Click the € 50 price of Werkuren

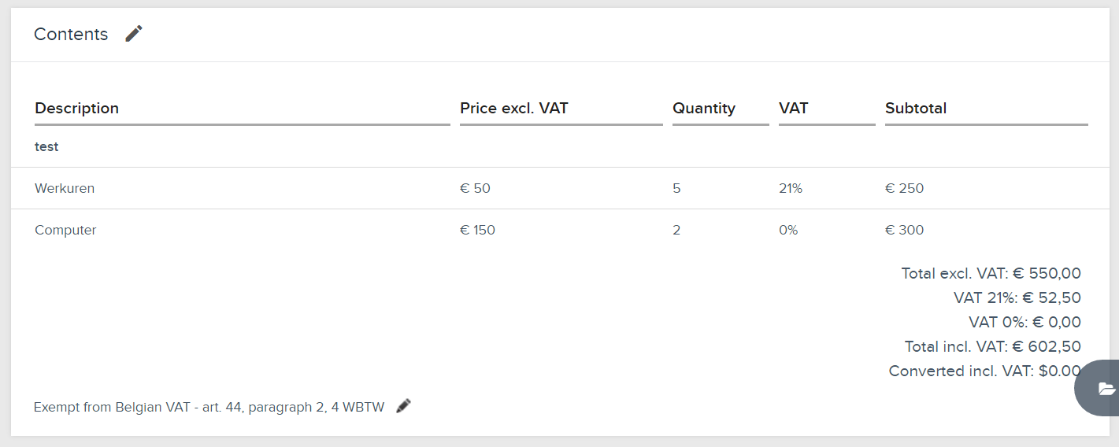coord(475,188)
